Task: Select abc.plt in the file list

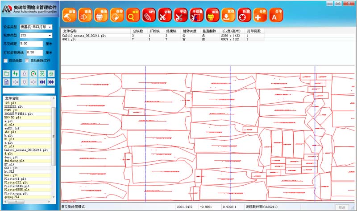Action: 27,132
